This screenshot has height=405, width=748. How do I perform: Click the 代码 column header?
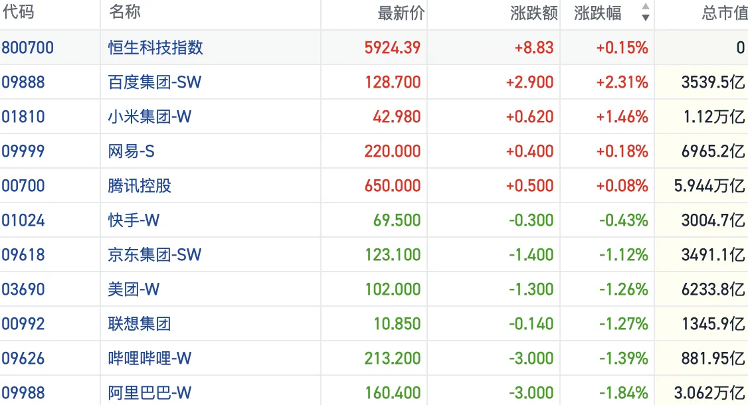[18, 11]
